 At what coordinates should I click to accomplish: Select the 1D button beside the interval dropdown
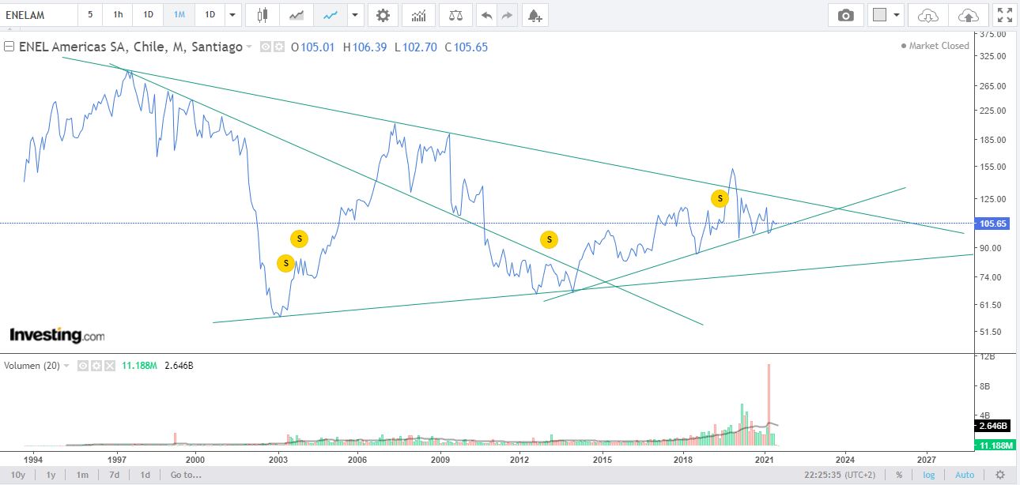click(x=209, y=15)
